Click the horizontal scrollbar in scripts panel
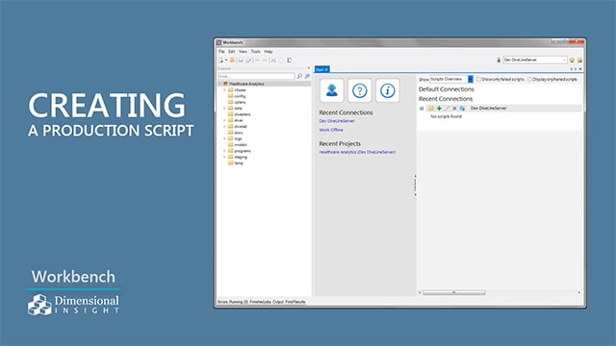This screenshot has width=616, height=346. click(x=453, y=292)
